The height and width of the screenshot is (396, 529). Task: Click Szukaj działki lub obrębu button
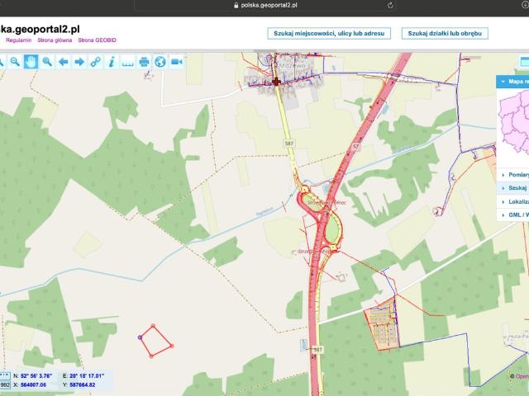pyautogui.click(x=445, y=34)
